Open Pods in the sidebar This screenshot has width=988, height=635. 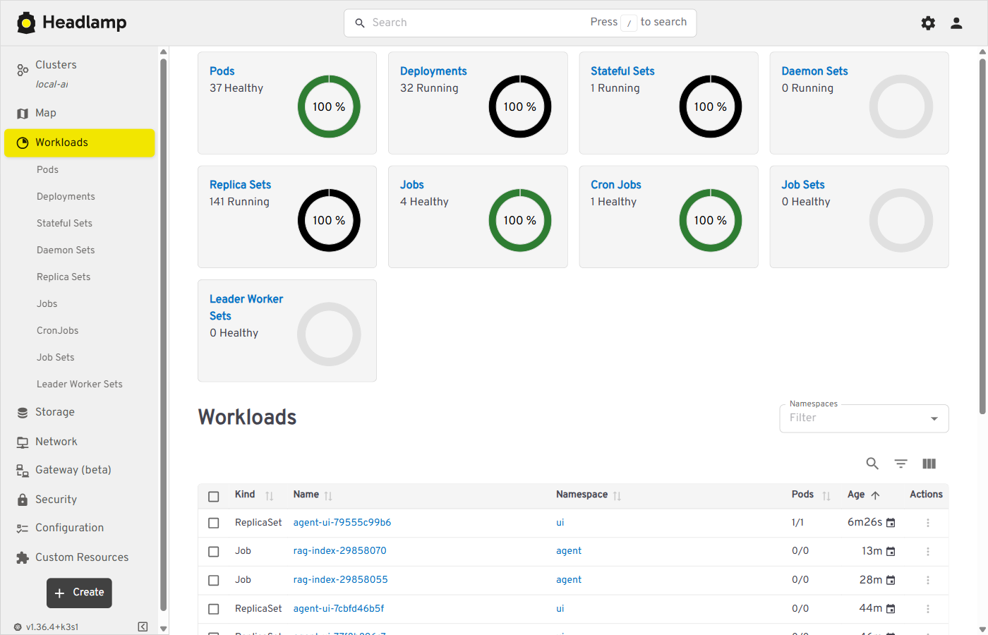tap(47, 169)
